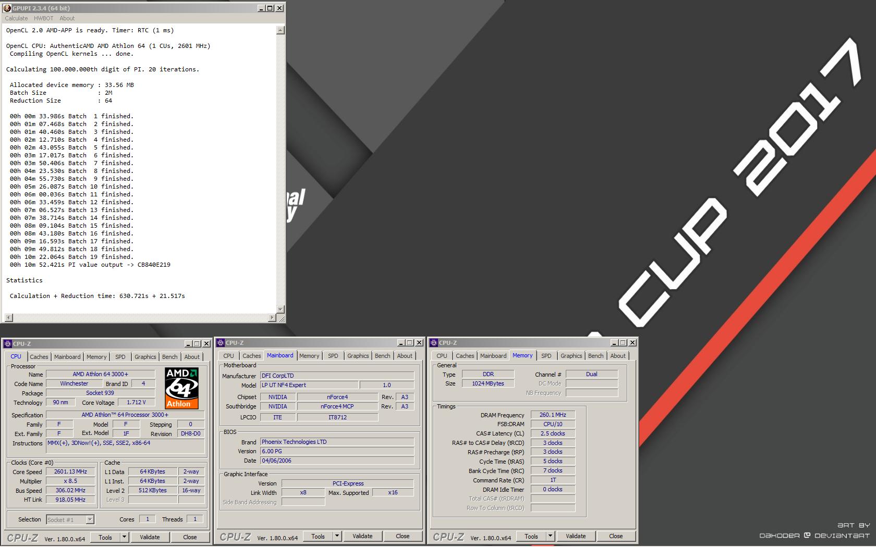
Task: Switch to Bench tab in the Memory window
Action: click(596, 356)
